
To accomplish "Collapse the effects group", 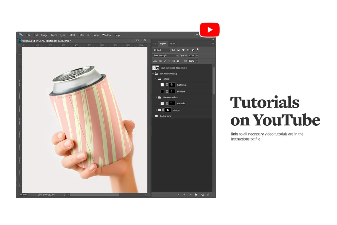I will point(156,79).
